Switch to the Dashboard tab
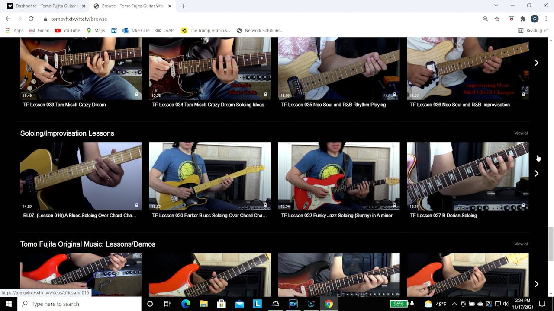The width and height of the screenshot is (554, 311). 45,6
